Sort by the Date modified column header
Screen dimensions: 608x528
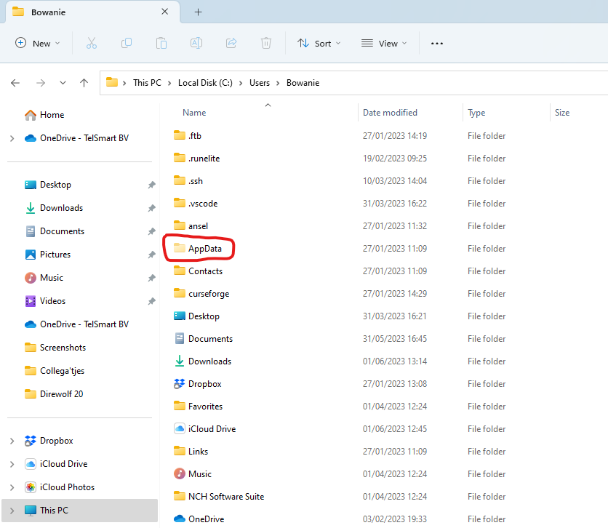tap(390, 113)
